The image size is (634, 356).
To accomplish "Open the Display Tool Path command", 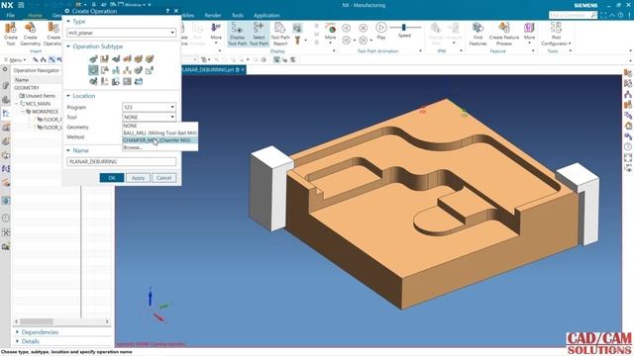I will coord(238,34).
